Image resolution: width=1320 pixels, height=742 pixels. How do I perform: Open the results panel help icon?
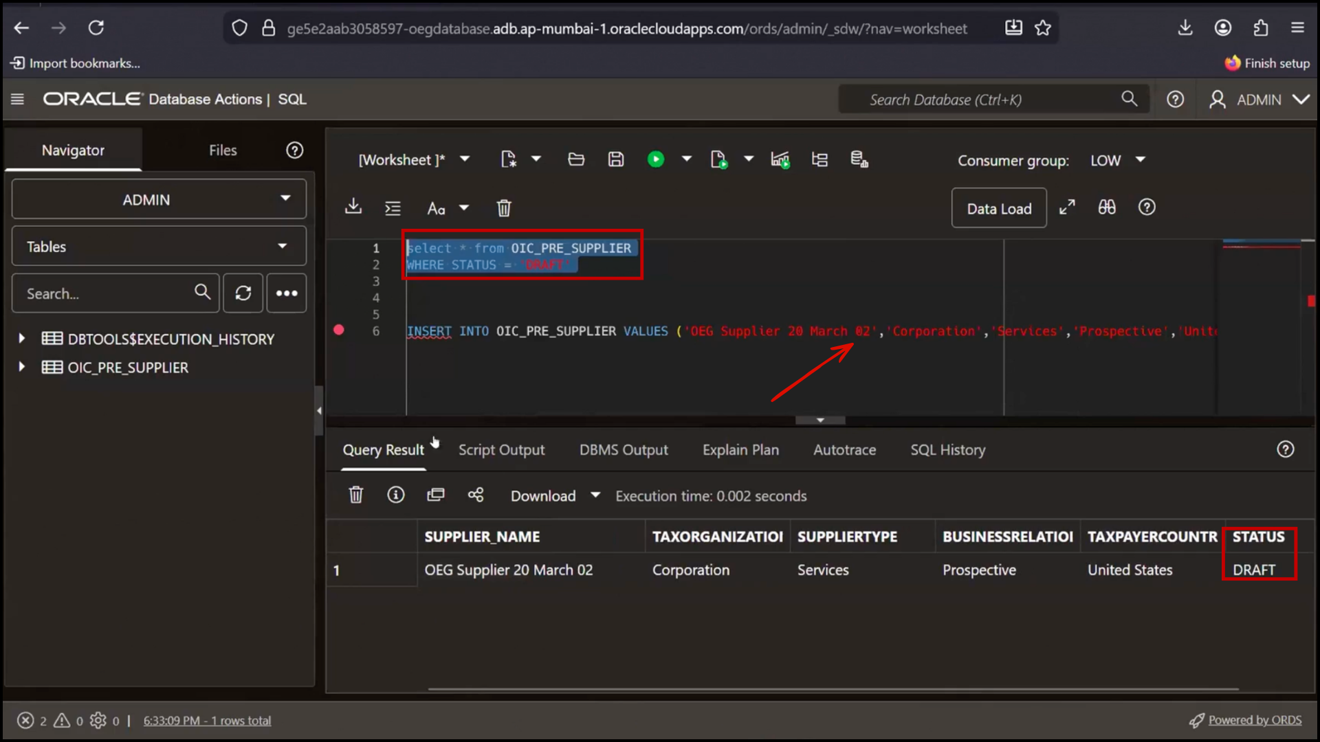1286,449
